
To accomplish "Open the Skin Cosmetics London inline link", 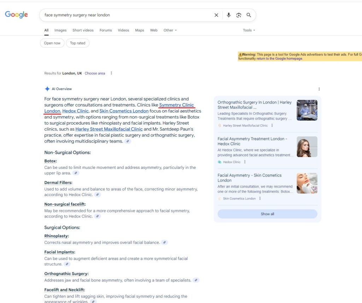I will [x=124, y=111].
